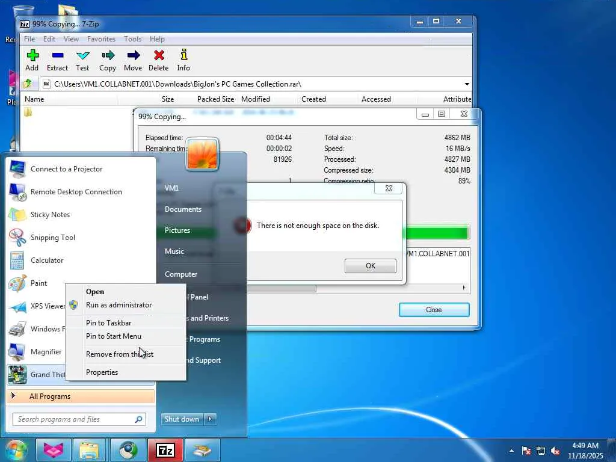The height and width of the screenshot is (462, 616).
Task: Click Close in the copying dialog
Action: (x=434, y=310)
